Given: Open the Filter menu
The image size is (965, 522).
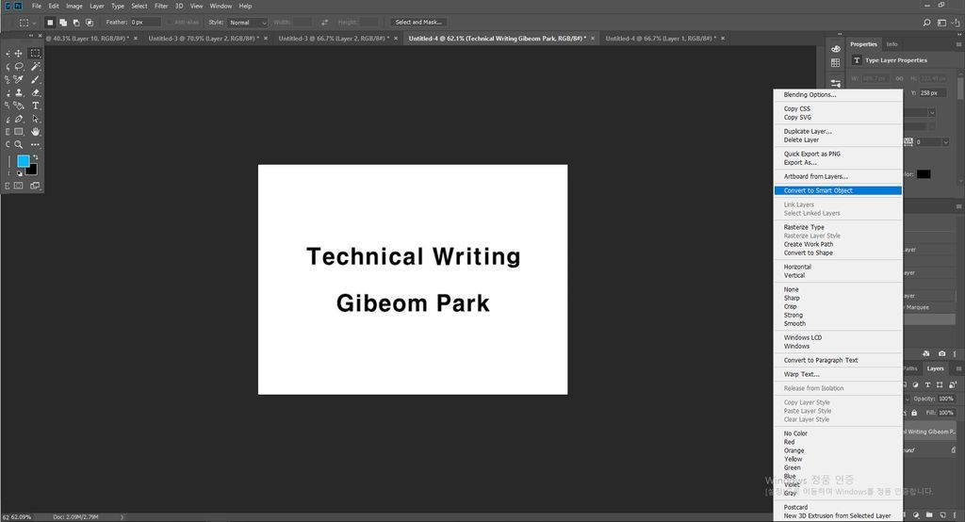Looking at the screenshot, I should [161, 7].
